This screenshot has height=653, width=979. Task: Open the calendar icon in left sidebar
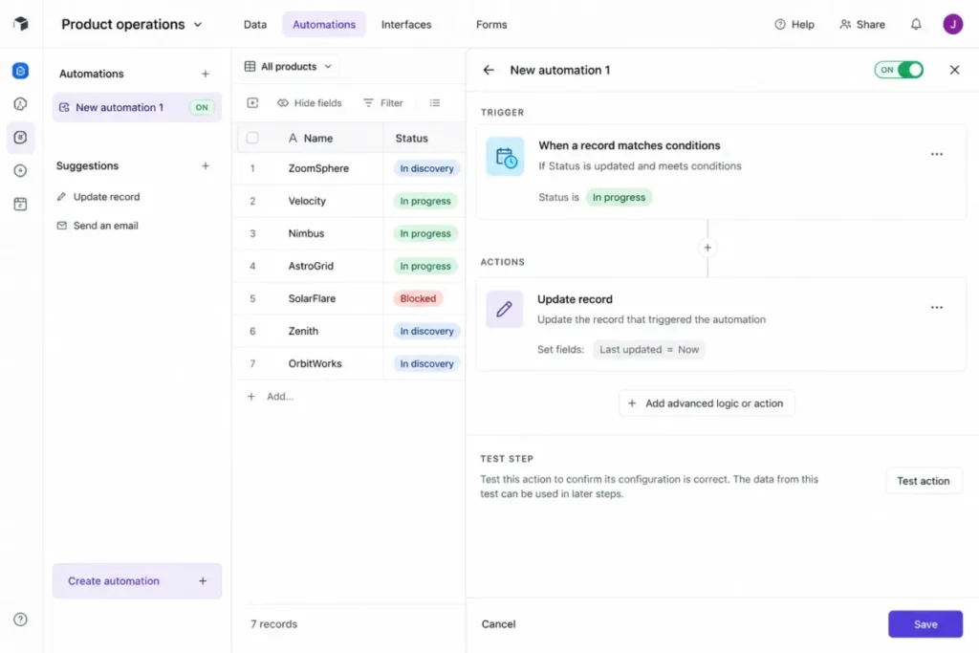21,205
